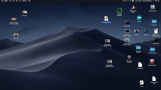Open the Finder menu
The image size is (161, 90).
click(x=6, y=1)
